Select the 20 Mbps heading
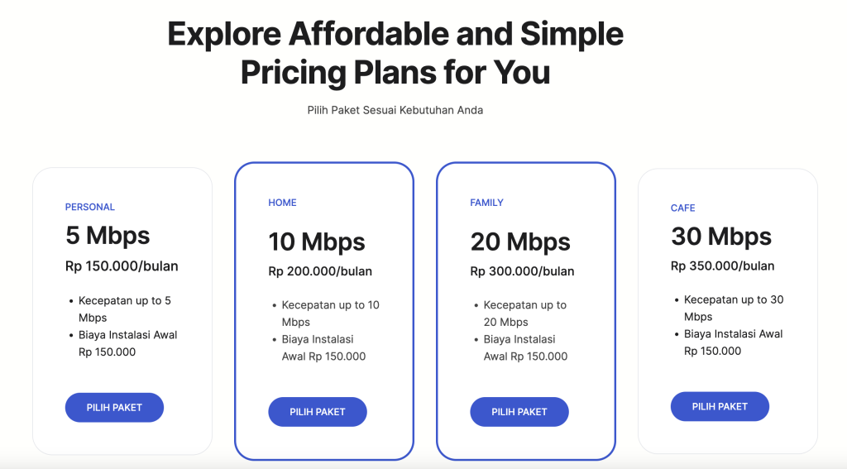The height and width of the screenshot is (469, 847). [520, 242]
